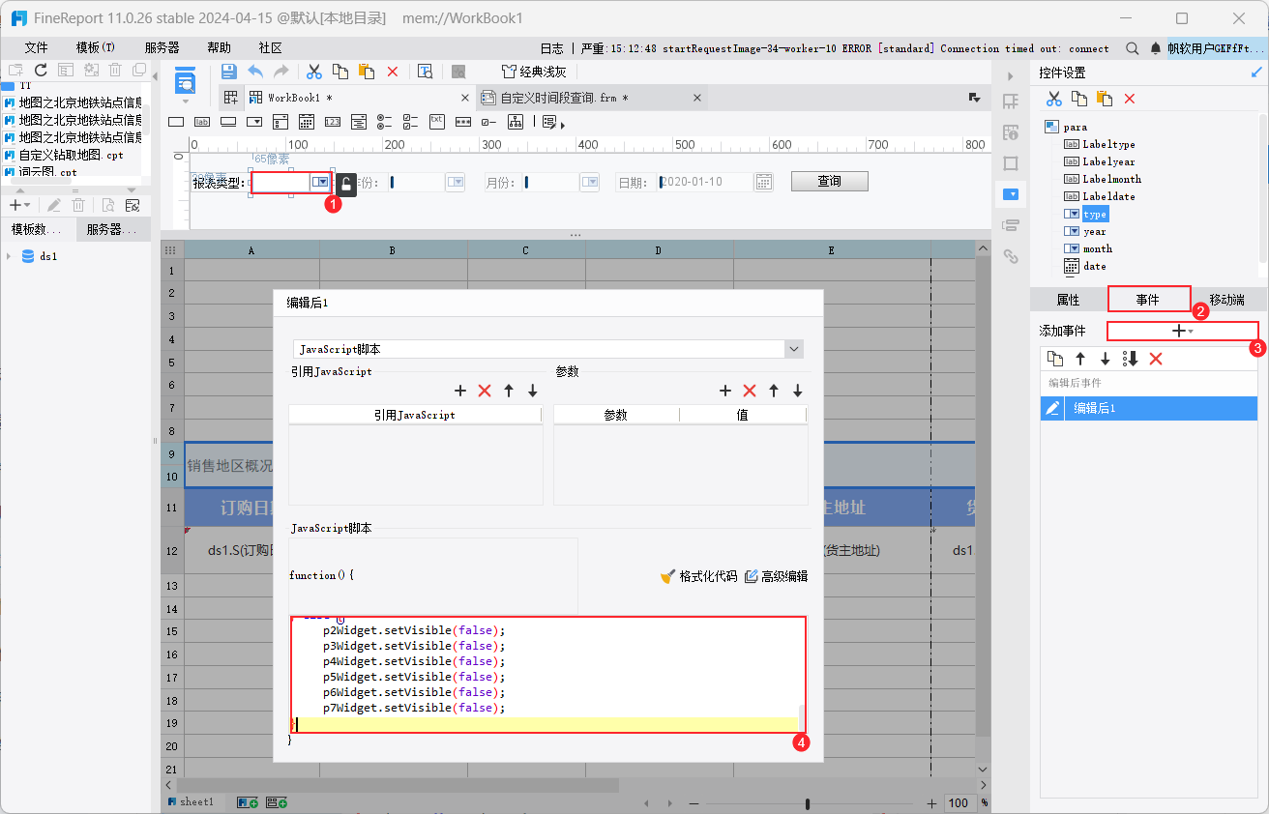Viewport: 1269px width, 814px height.
Task: Switch to the 属性 tab
Action: pyautogui.click(x=1068, y=300)
